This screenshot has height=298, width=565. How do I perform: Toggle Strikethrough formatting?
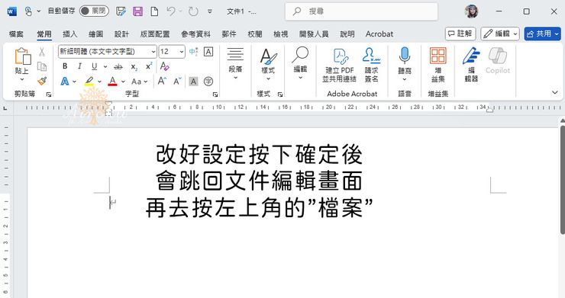click(118, 66)
